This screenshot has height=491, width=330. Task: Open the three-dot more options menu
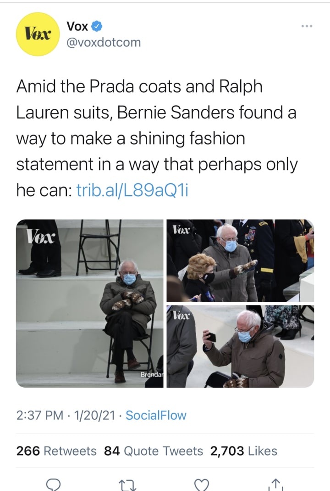tap(307, 26)
